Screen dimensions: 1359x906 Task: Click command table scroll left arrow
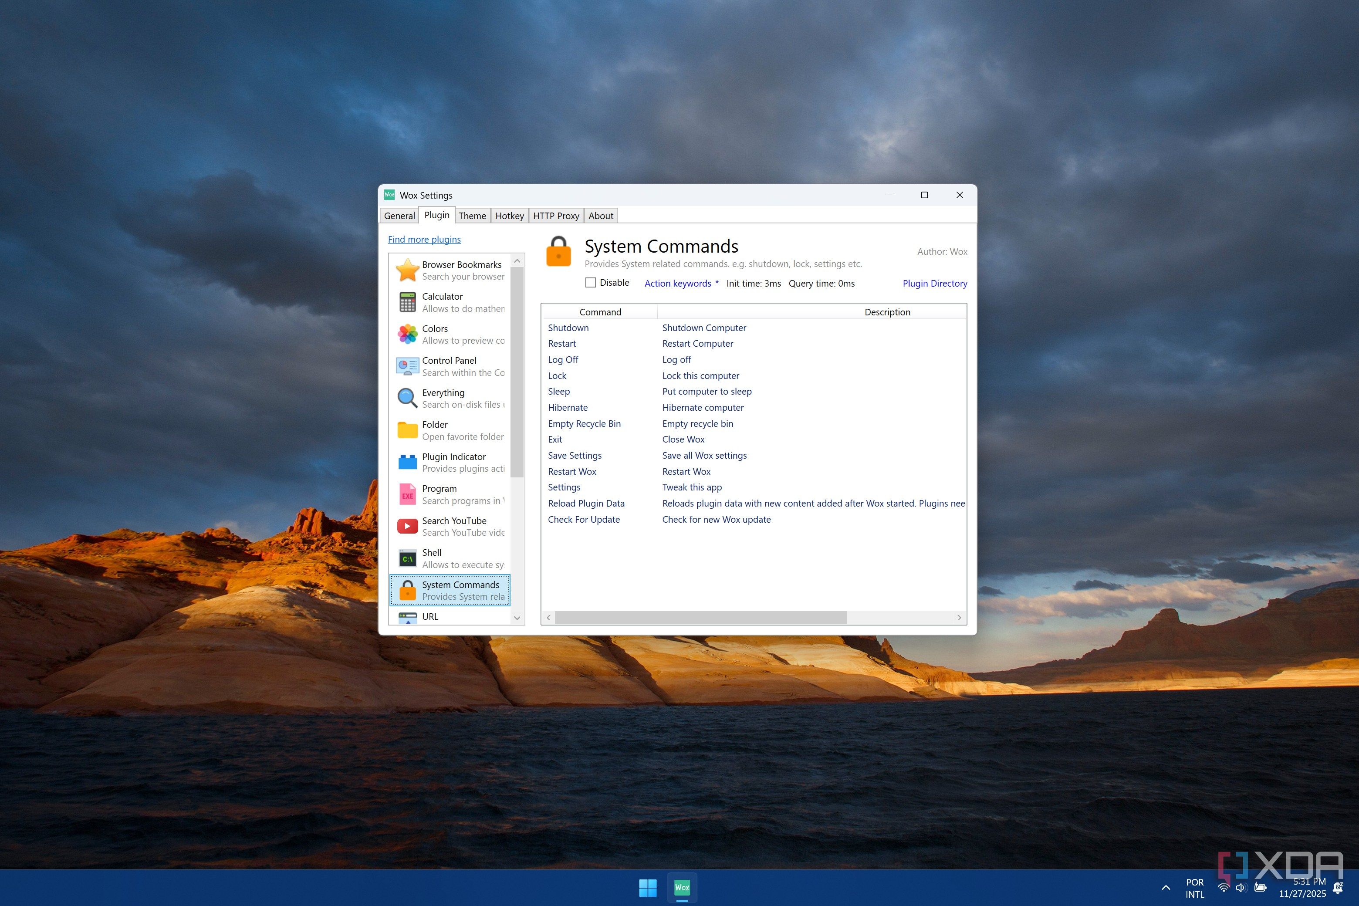pos(548,618)
